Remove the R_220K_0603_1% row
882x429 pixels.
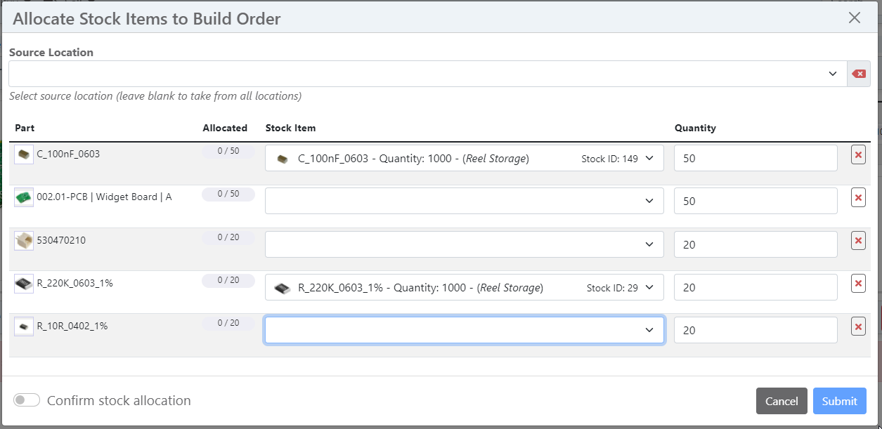(x=858, y=284)
